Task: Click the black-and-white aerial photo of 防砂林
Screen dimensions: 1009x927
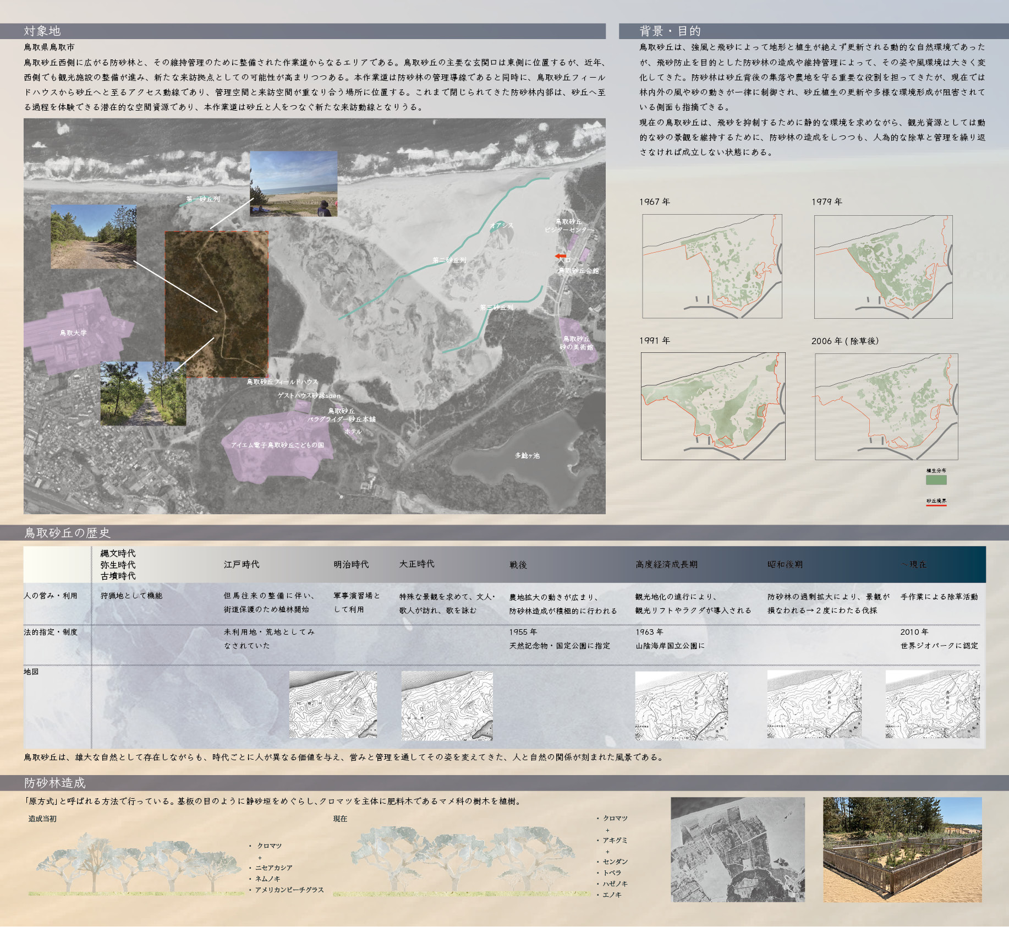Action: coord(738,849)
